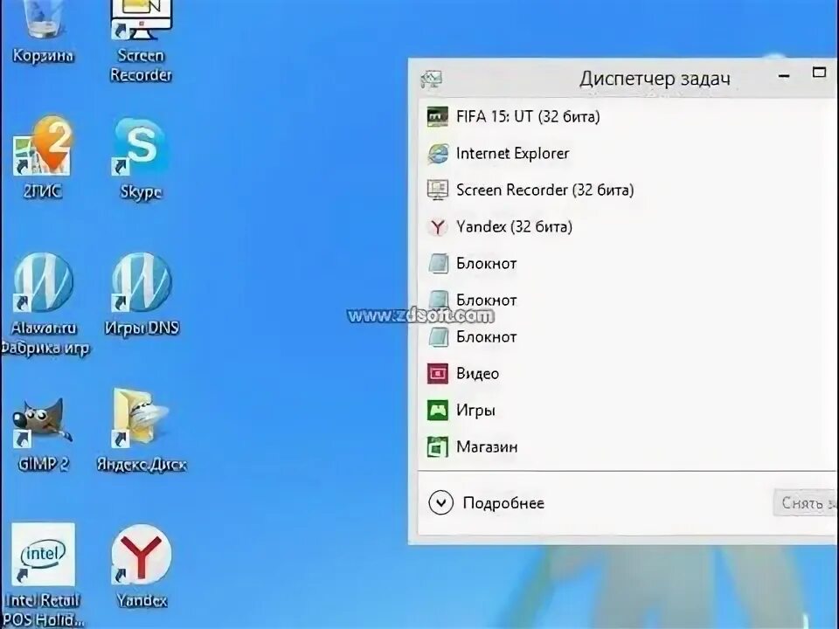Open the Игры DNS desktop shortcut
The width and height of the screenshot is (839, 629).
click(x=142, y=294)
